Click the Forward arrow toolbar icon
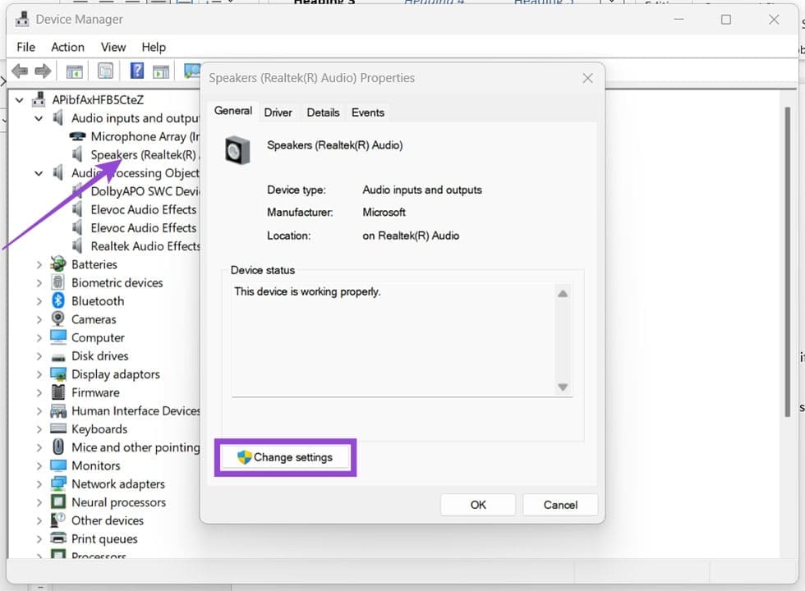Viewport: 805px width, 591px height. 43,71
